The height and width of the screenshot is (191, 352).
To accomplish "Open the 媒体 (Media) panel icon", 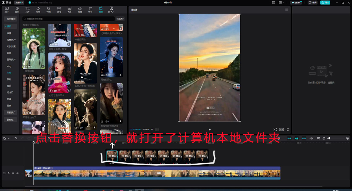I will coord(7,9).
